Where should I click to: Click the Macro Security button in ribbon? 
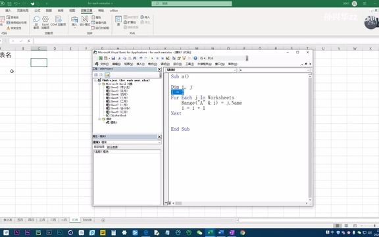click(14, 28)
